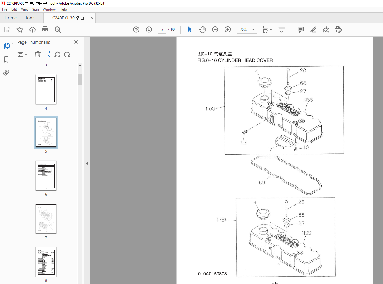The height and width of the screenshot is (284, 383).
Task: Open the File menu
Action: point(5,9)
